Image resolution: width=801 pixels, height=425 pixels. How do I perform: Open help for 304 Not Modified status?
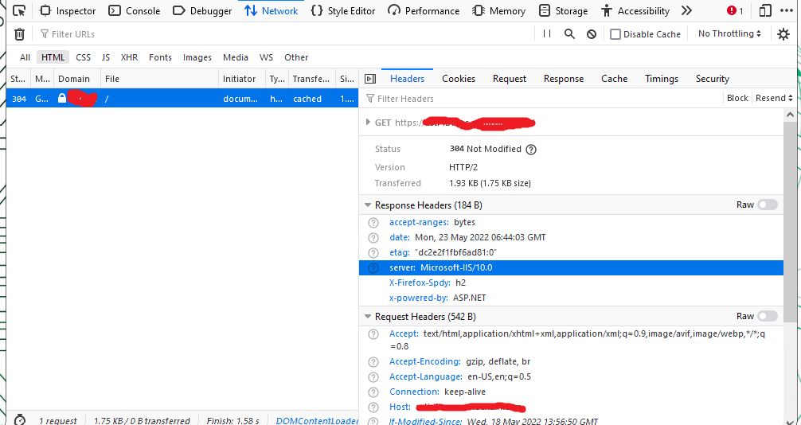[531, 150]
